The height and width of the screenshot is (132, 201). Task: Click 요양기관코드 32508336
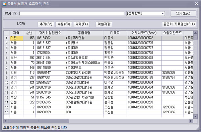173,73
